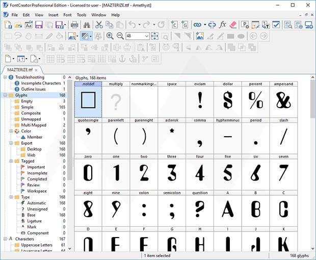Viewport: 316px width, 260px height.
Task: Click the New font icon
Action: [8, 24]
